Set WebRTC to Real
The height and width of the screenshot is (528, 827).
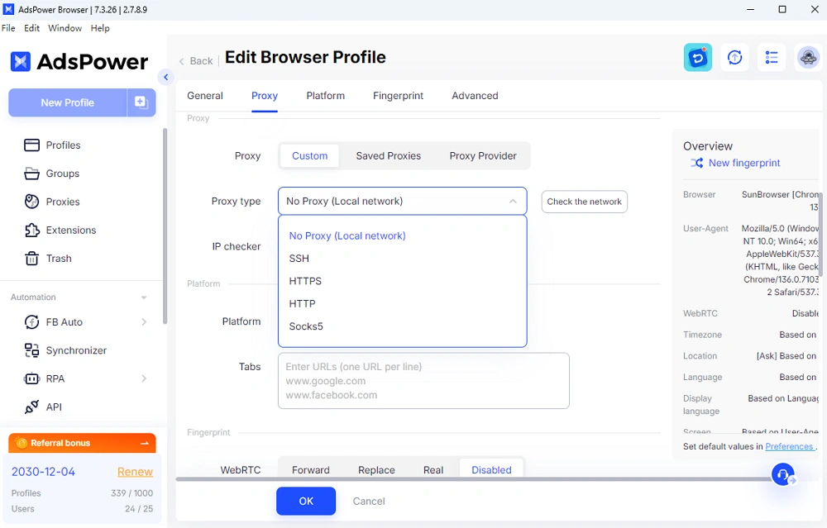point(433,469)
